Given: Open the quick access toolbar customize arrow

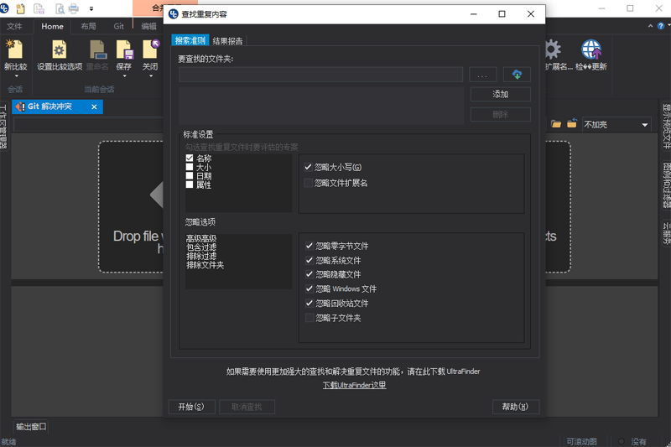Looking at the screenshot, I should point(91,8).
